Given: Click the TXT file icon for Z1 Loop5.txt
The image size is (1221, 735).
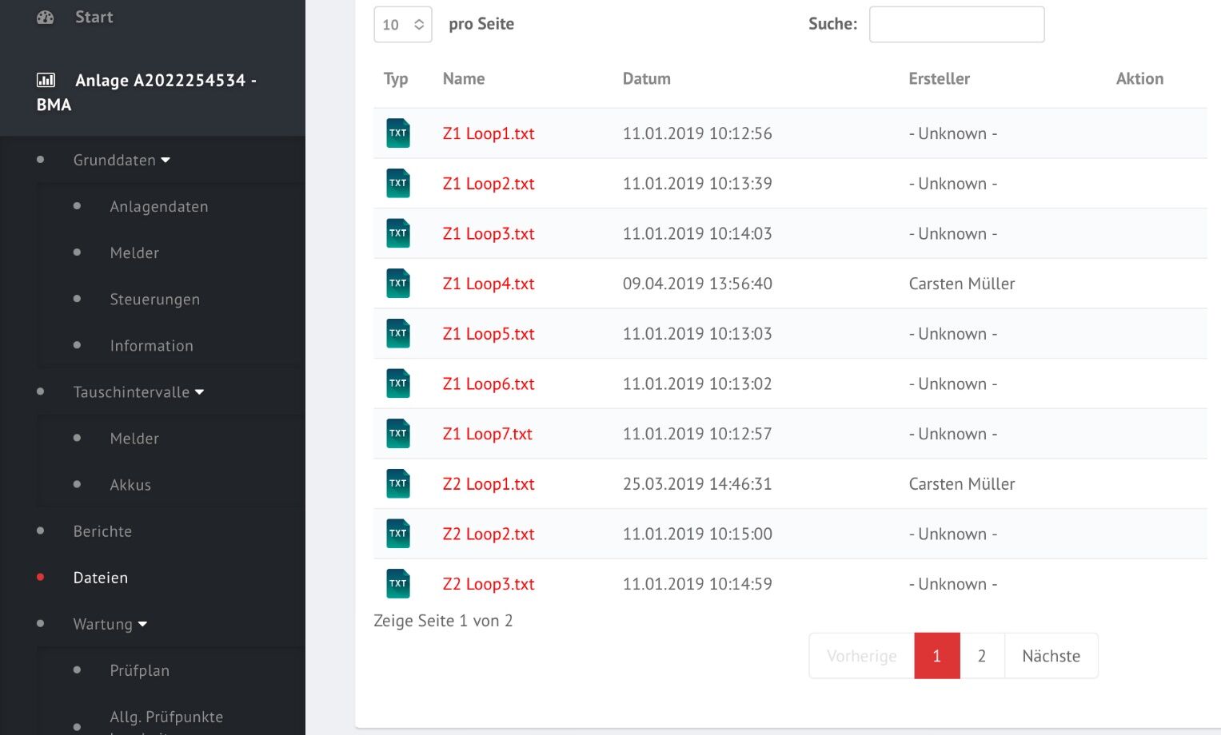Looking at the screenshot, I should click(x=398, y=334).
